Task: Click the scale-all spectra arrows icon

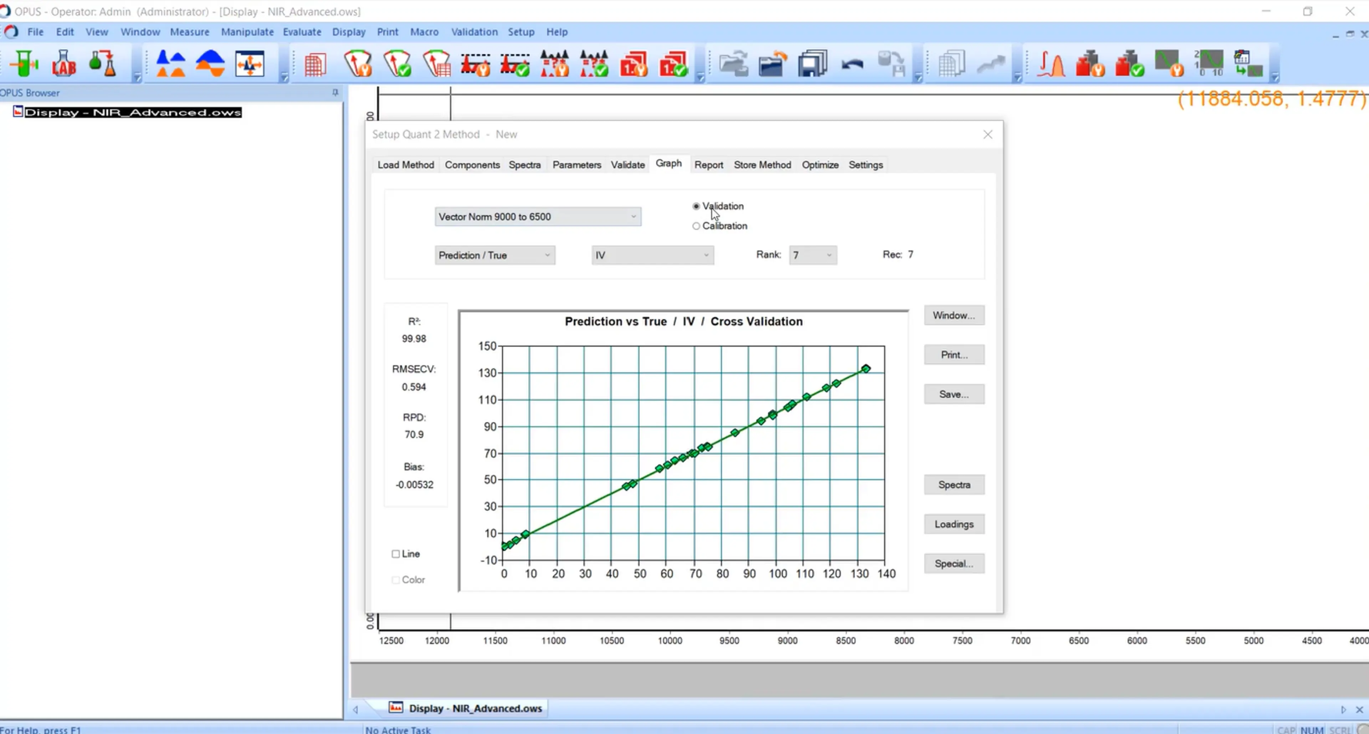Action: pos(250,64)
